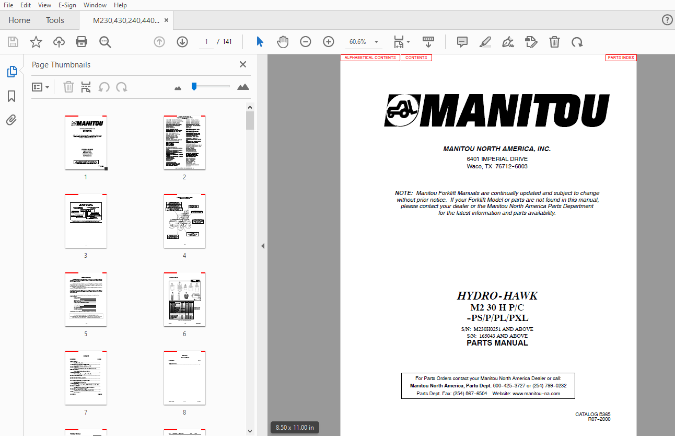675x436 pixels.
Task: Click the thumbnails scroll up arrow
Action: (250, 107)
